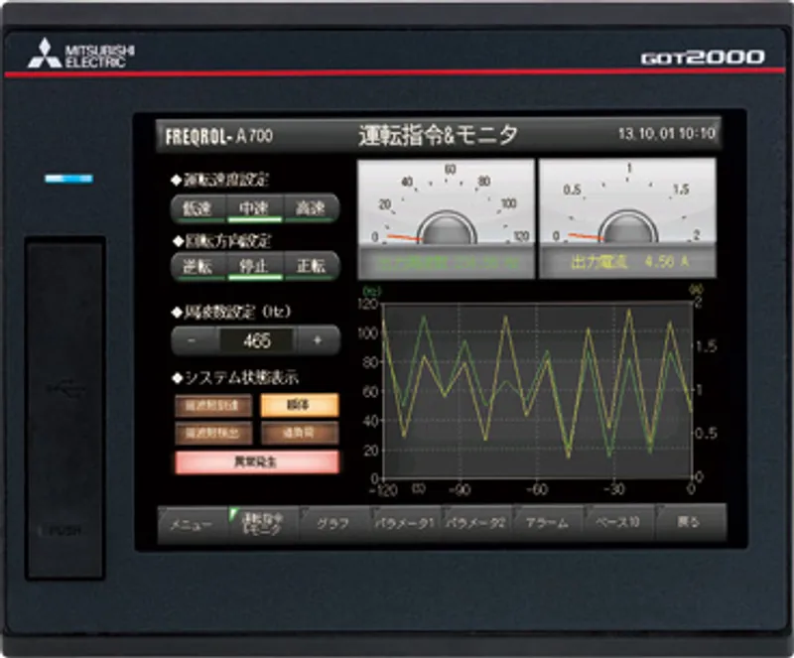
Task: Decrease frequency with the minus button
Action: (195, 340)
